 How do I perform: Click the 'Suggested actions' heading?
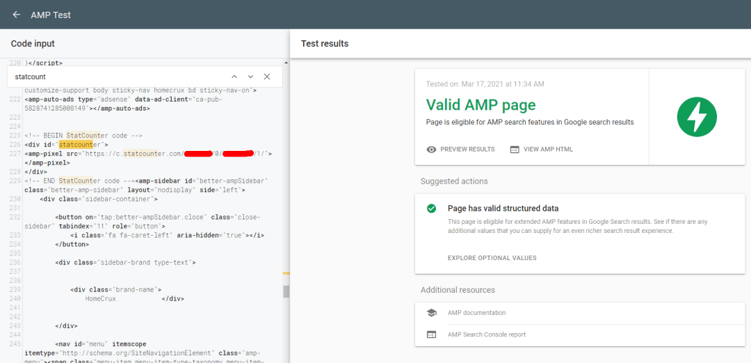[454, 181]
